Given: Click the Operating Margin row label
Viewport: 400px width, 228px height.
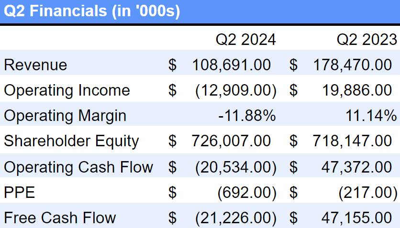Looking at the screenshot, I should tap(65, 116).
